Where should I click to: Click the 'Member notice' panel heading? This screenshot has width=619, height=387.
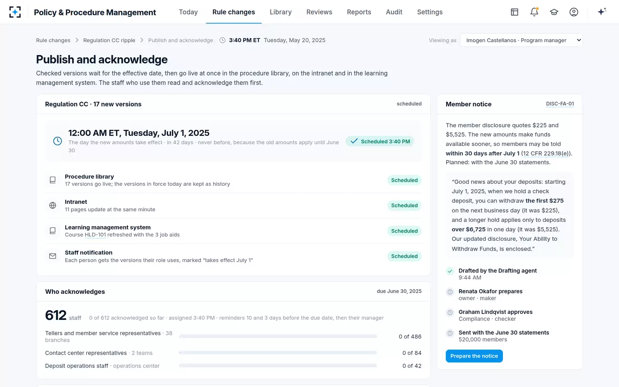coord(469,104)
